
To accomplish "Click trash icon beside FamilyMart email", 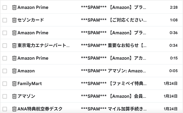I will click(x=14, y=84).
